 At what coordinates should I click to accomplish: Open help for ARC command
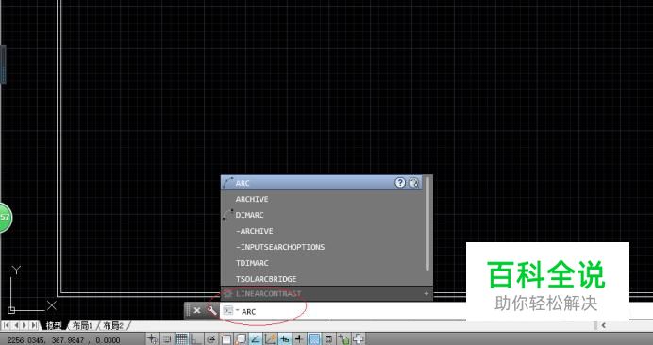(x=400, y=183)
